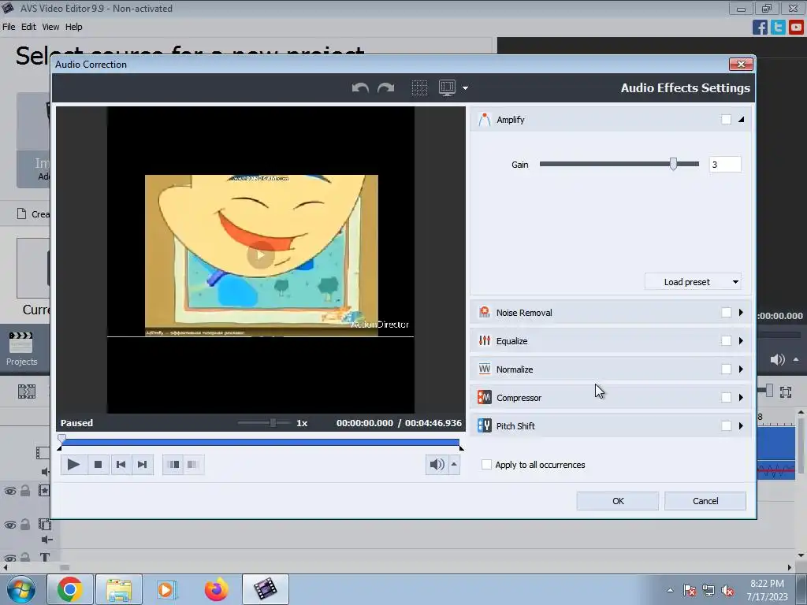The image size is (807, 605).
Task: Collapse the Amplify section
Action: pos(741,120)
